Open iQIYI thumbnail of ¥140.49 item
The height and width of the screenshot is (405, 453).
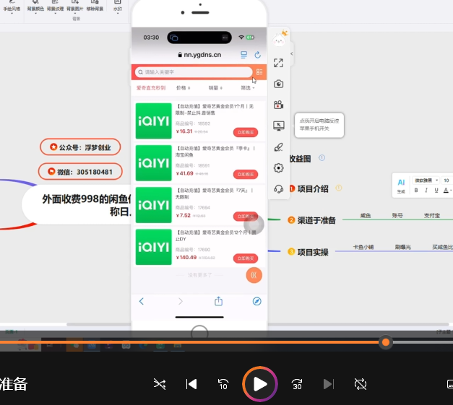154,247
